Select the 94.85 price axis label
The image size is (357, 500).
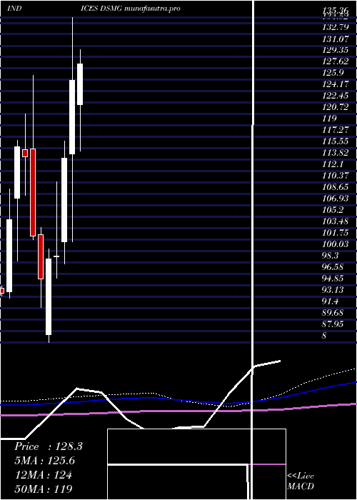333,279
